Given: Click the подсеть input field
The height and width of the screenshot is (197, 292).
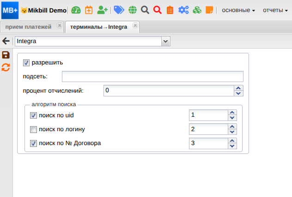Looking at the screenshot, I should pyautogui.click(x=152, y=76).
